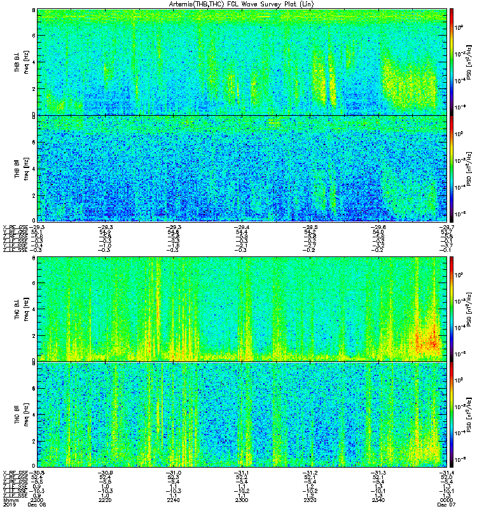Click the 'THC B⊥ freq [Hz]' axis label
Image resolution: width=477 pixels, height=509 pixels.
tap(22, 309)
